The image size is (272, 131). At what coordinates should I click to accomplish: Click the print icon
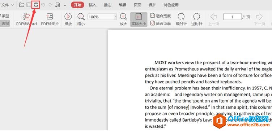(36, 5)
